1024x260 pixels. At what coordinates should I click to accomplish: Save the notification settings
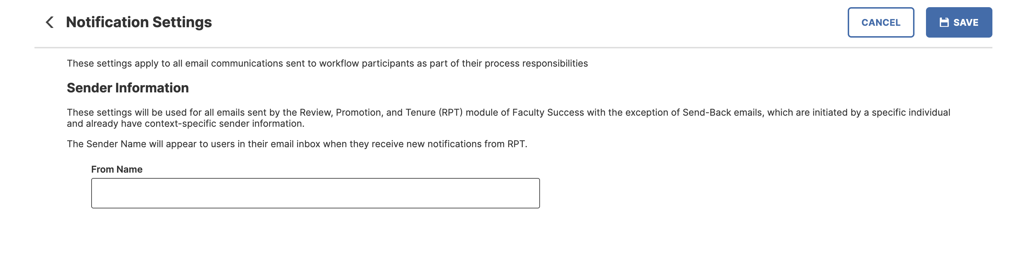point(958,22)
